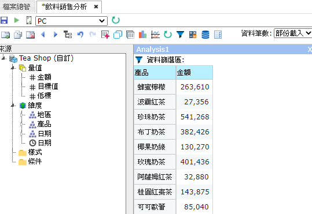Screen dimensions: 312x214
Task: Click the value 541,268
Action: pyautogui.click(x=195, y=117)
